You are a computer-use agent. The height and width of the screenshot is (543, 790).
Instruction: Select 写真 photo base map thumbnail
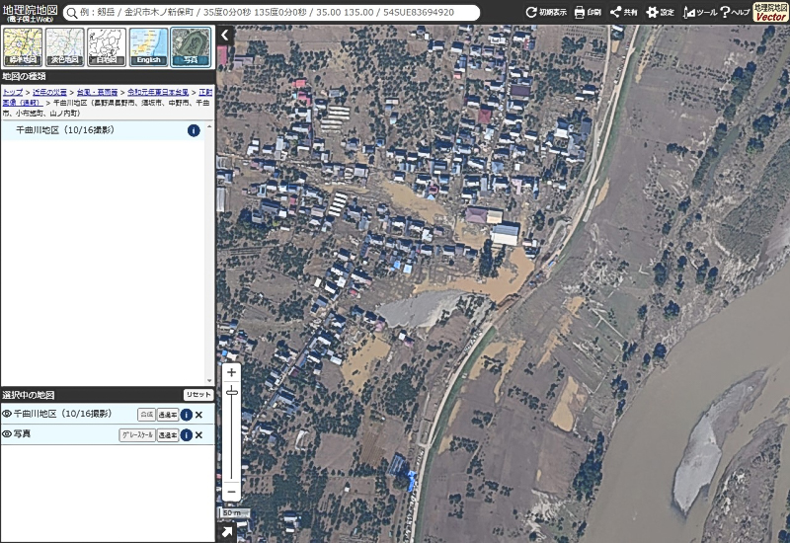click(191, 46)
